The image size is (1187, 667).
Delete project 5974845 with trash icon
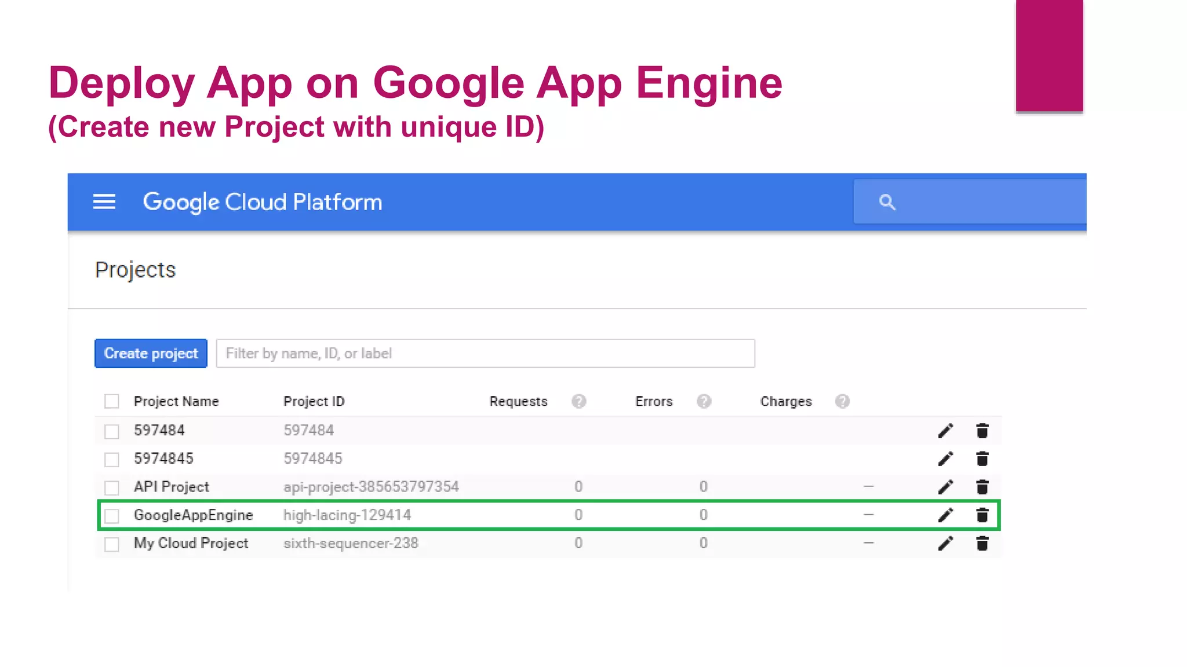[982, 459]
